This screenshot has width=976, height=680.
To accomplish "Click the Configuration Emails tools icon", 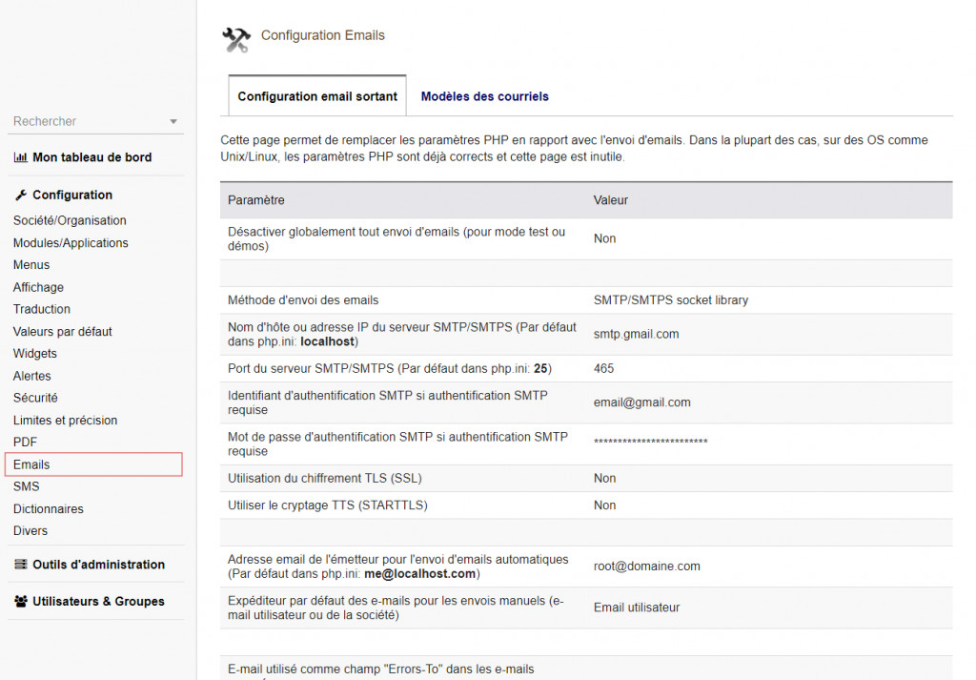I will click(235, 39).
